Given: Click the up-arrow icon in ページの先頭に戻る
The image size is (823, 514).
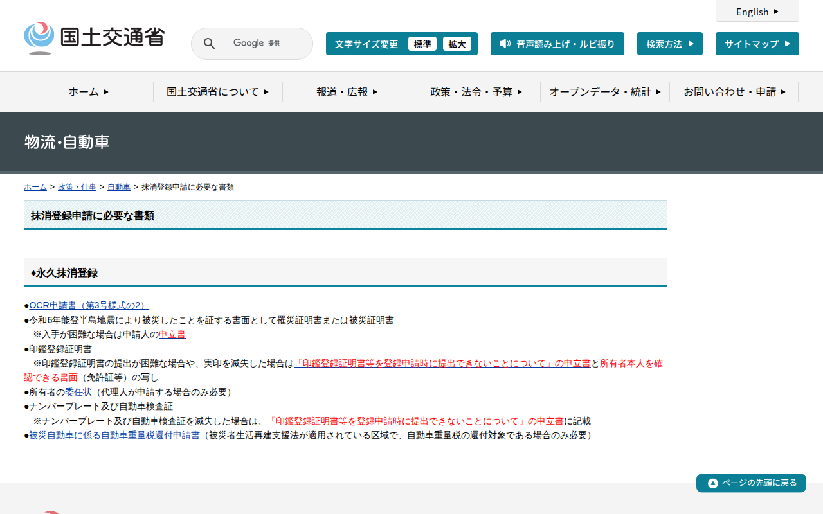Looking at the screenshot, I should 712,483.
